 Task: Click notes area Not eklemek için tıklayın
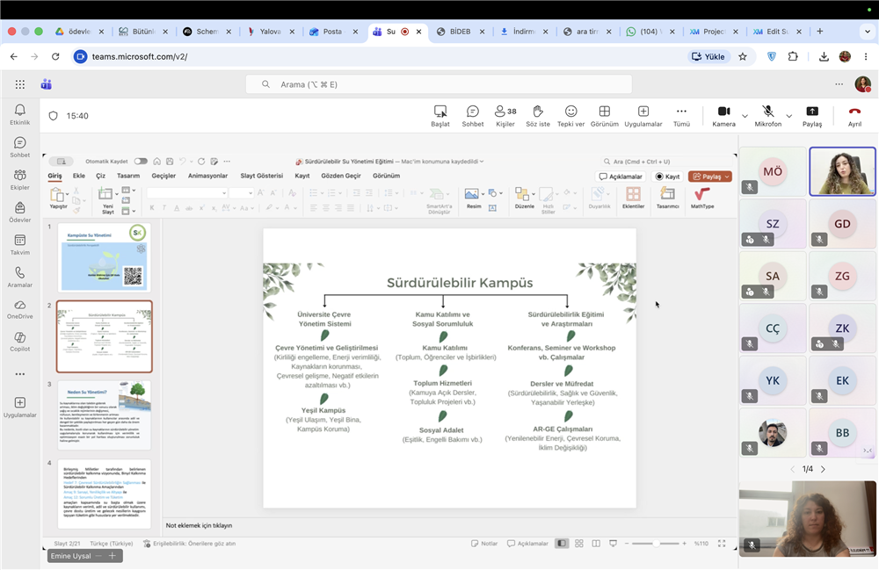click(199, 525)
